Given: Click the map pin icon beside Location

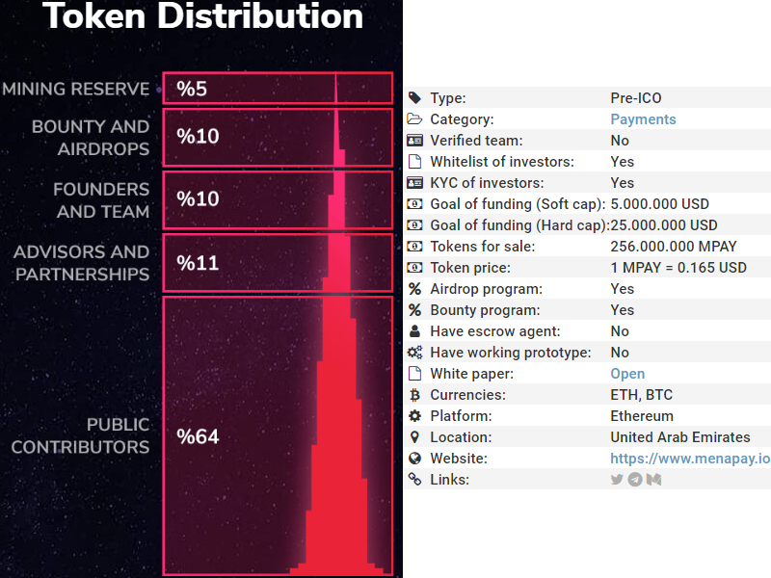Looking at the screenshot, I should click(x=414, y=437).
